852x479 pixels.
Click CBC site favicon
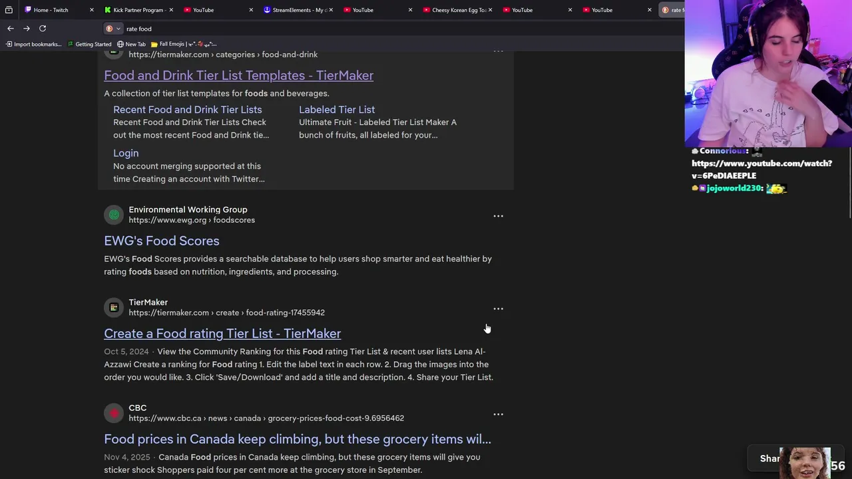pyautogui.click(x=114, y=413)
